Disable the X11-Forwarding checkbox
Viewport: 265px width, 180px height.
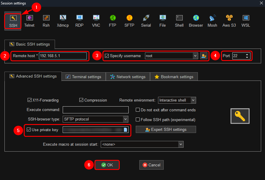29,100
